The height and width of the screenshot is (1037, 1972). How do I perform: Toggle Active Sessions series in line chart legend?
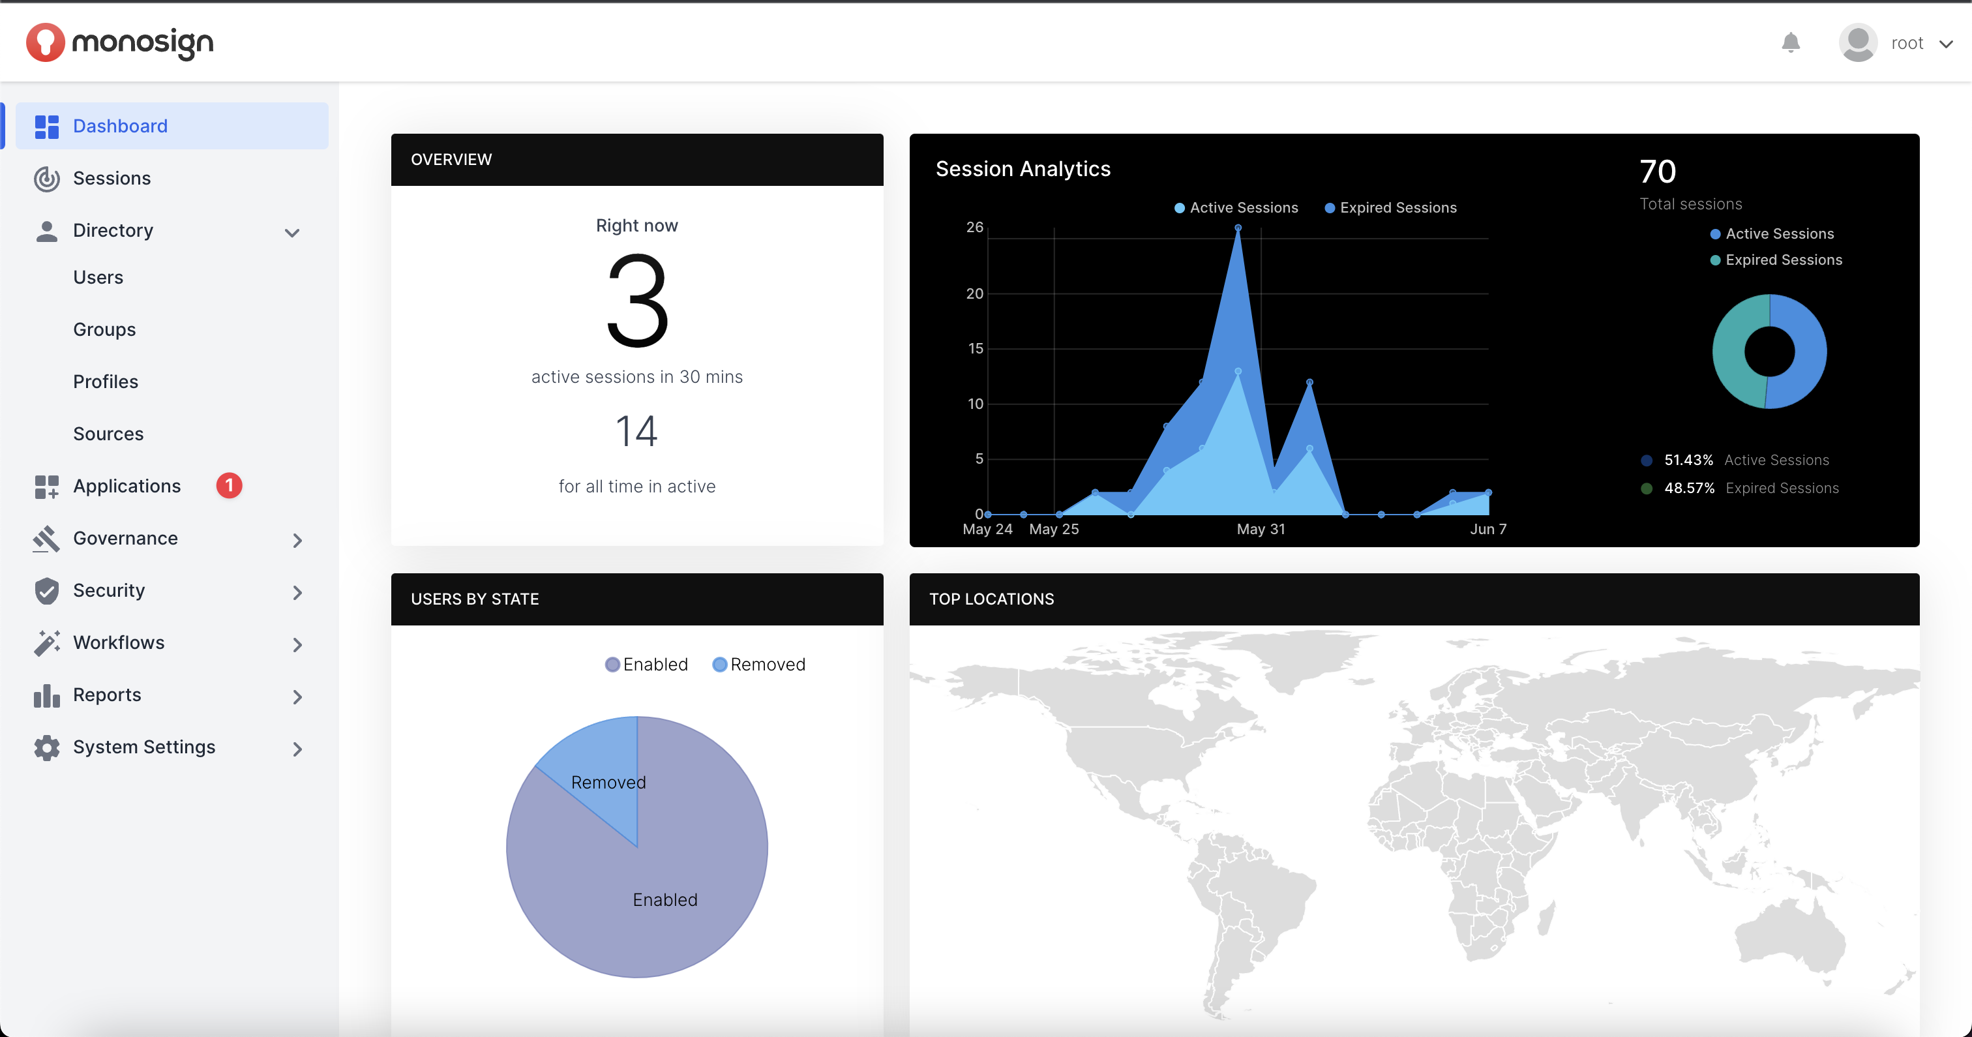(x=1236, y=207)
